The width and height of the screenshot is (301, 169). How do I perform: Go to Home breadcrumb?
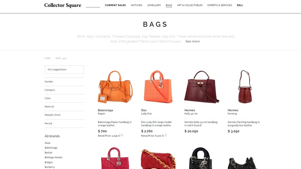coord(48,58)
